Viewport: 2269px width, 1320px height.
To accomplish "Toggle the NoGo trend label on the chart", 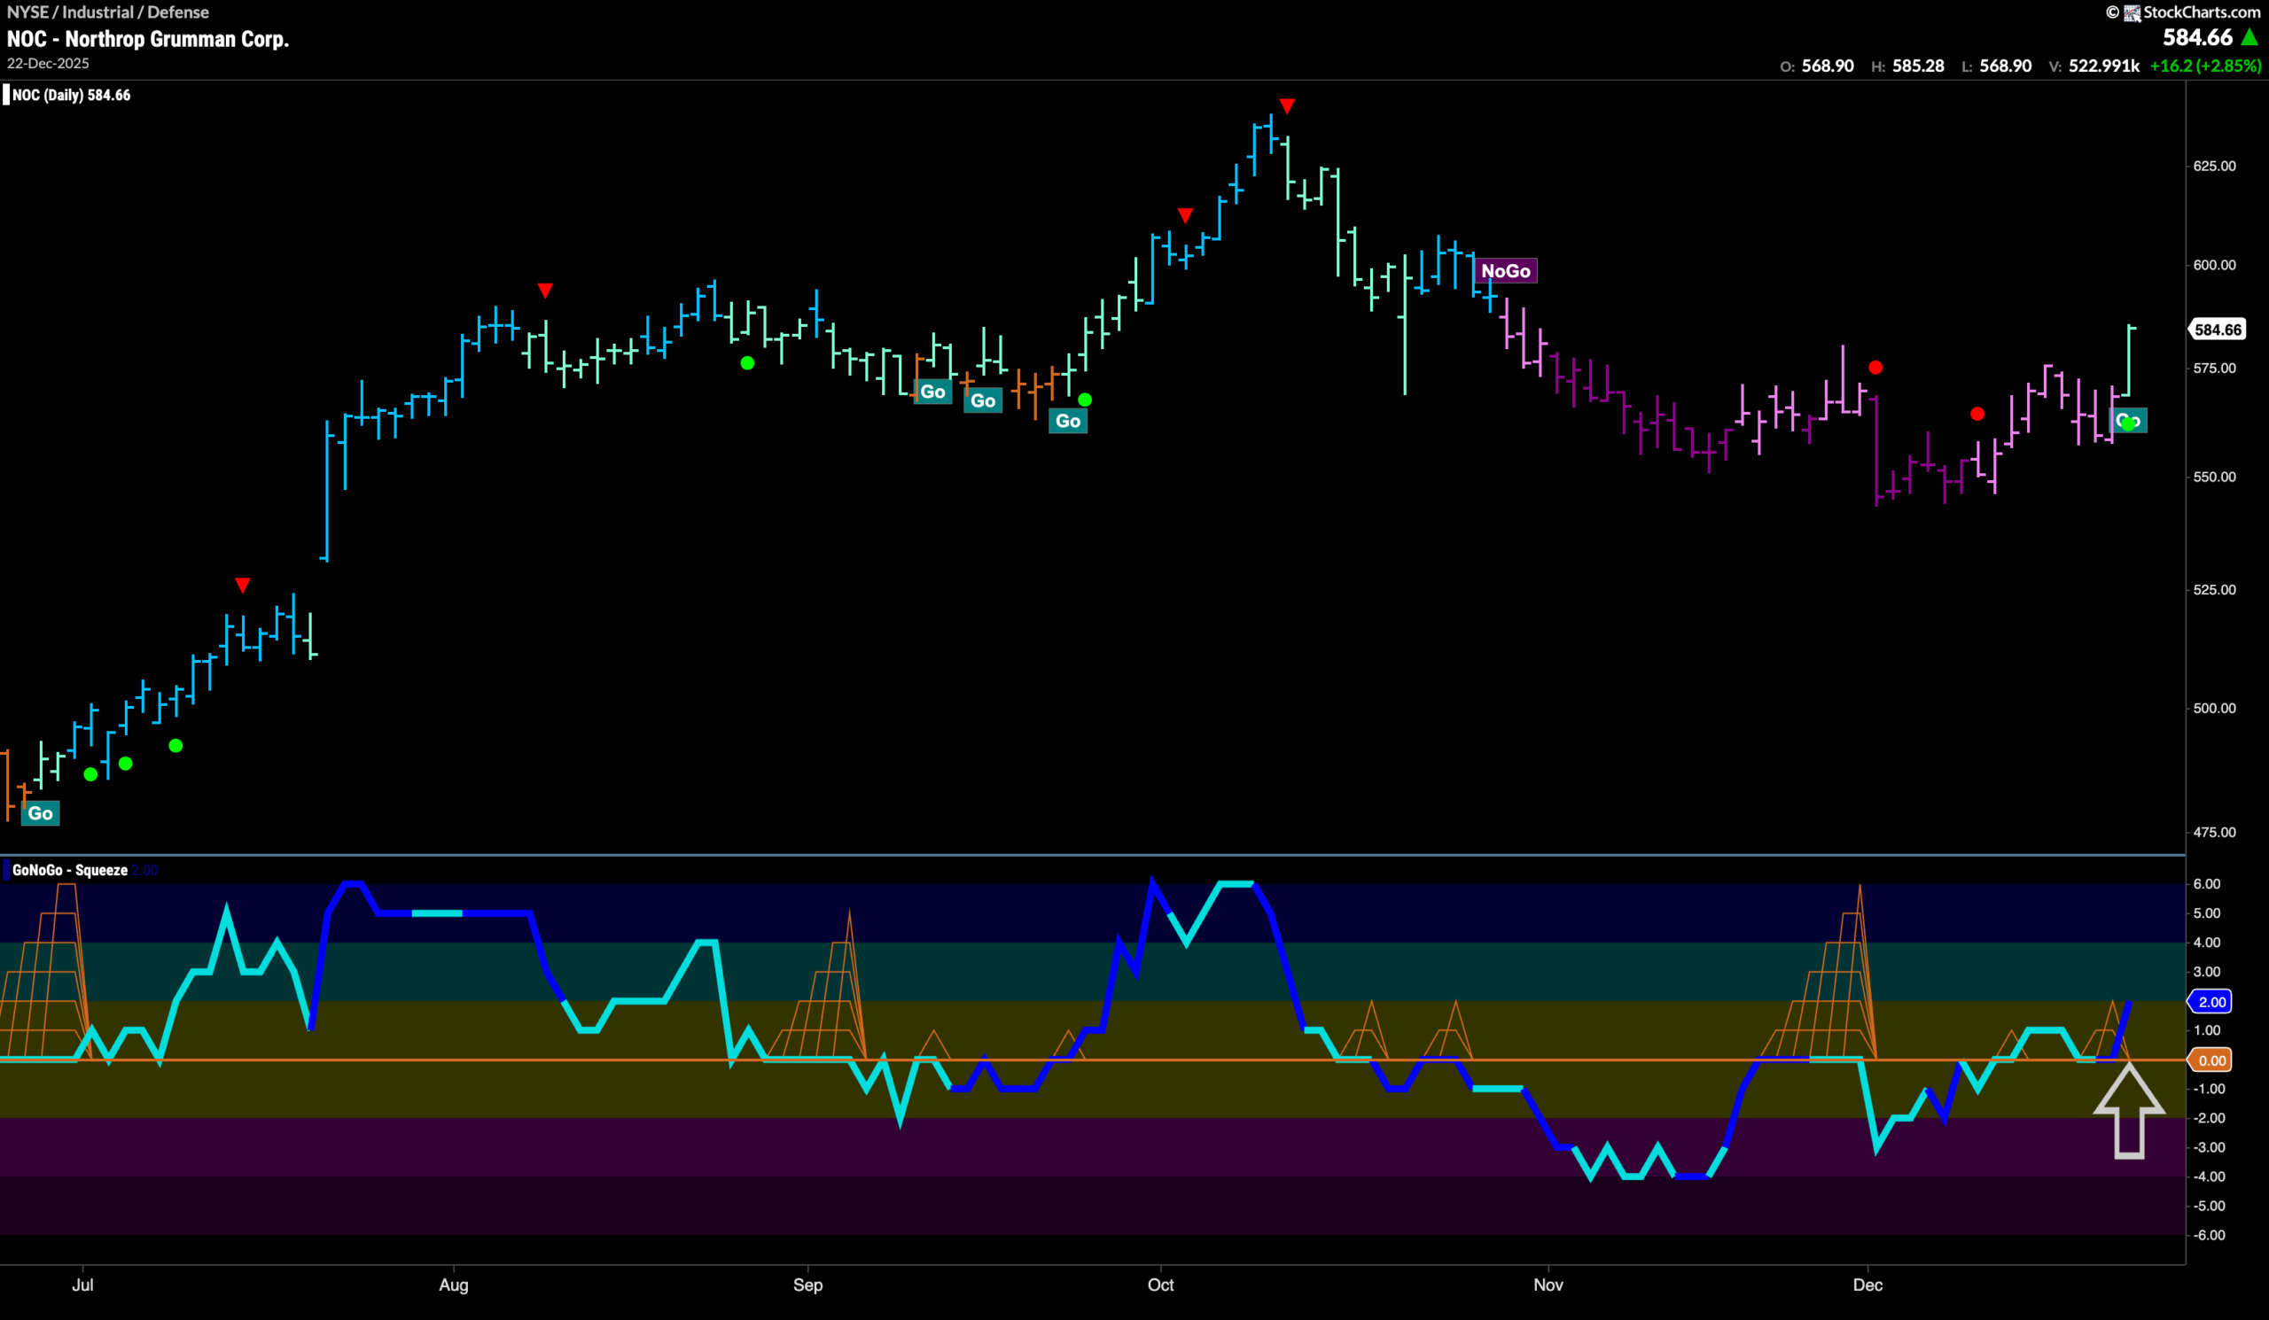I will [1506, 270].
